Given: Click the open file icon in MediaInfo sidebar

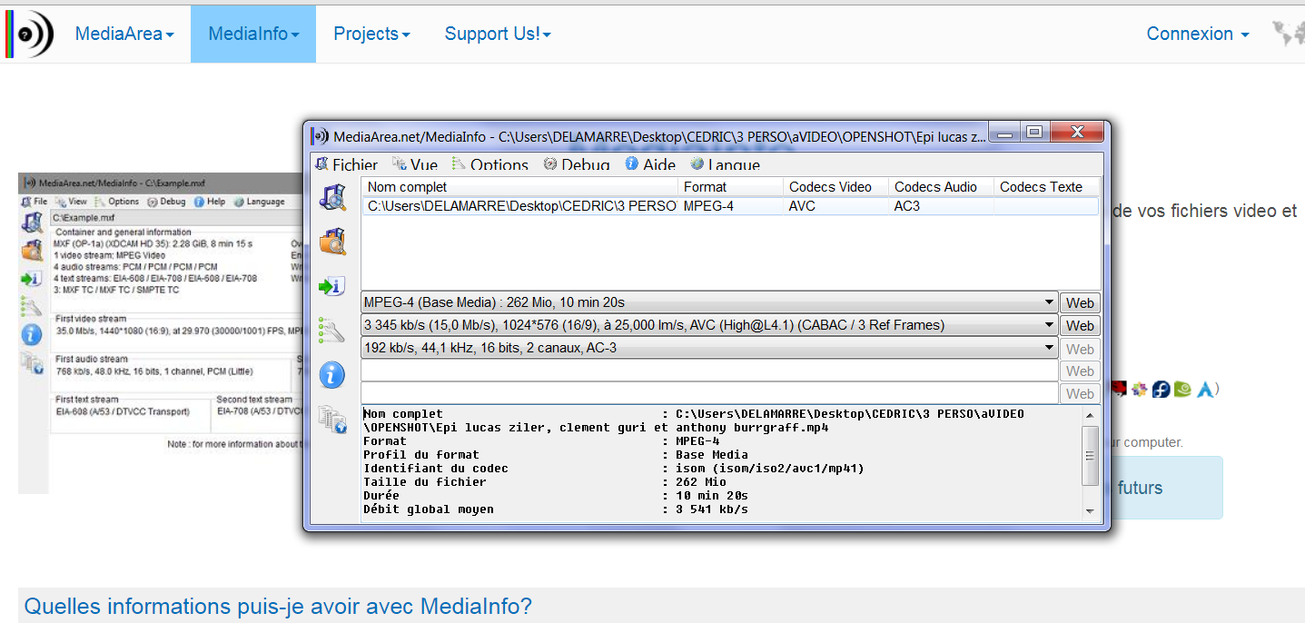Looking at the screenshot, I should pyautogui.click(x=332, y=196).
